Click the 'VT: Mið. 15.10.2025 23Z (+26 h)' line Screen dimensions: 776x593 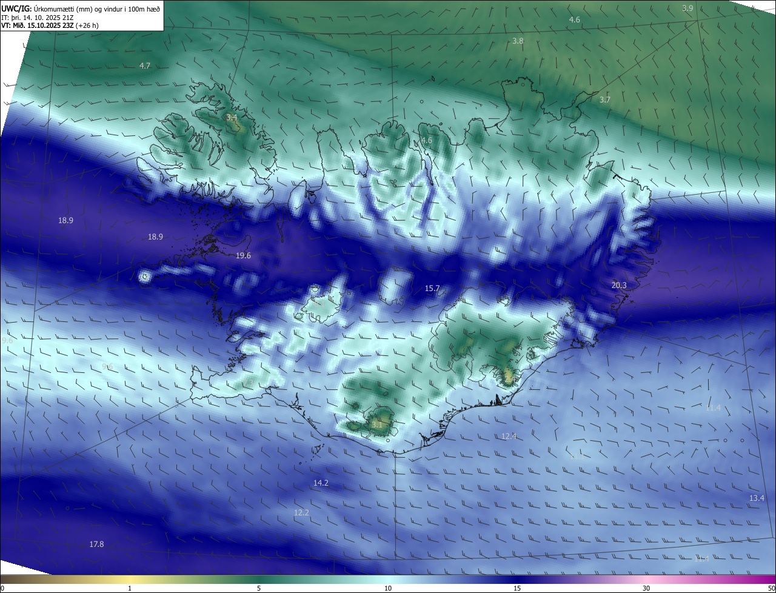tap(50, 25)
